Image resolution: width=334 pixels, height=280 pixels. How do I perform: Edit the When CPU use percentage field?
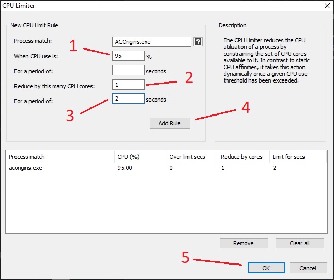coord(128,56)
